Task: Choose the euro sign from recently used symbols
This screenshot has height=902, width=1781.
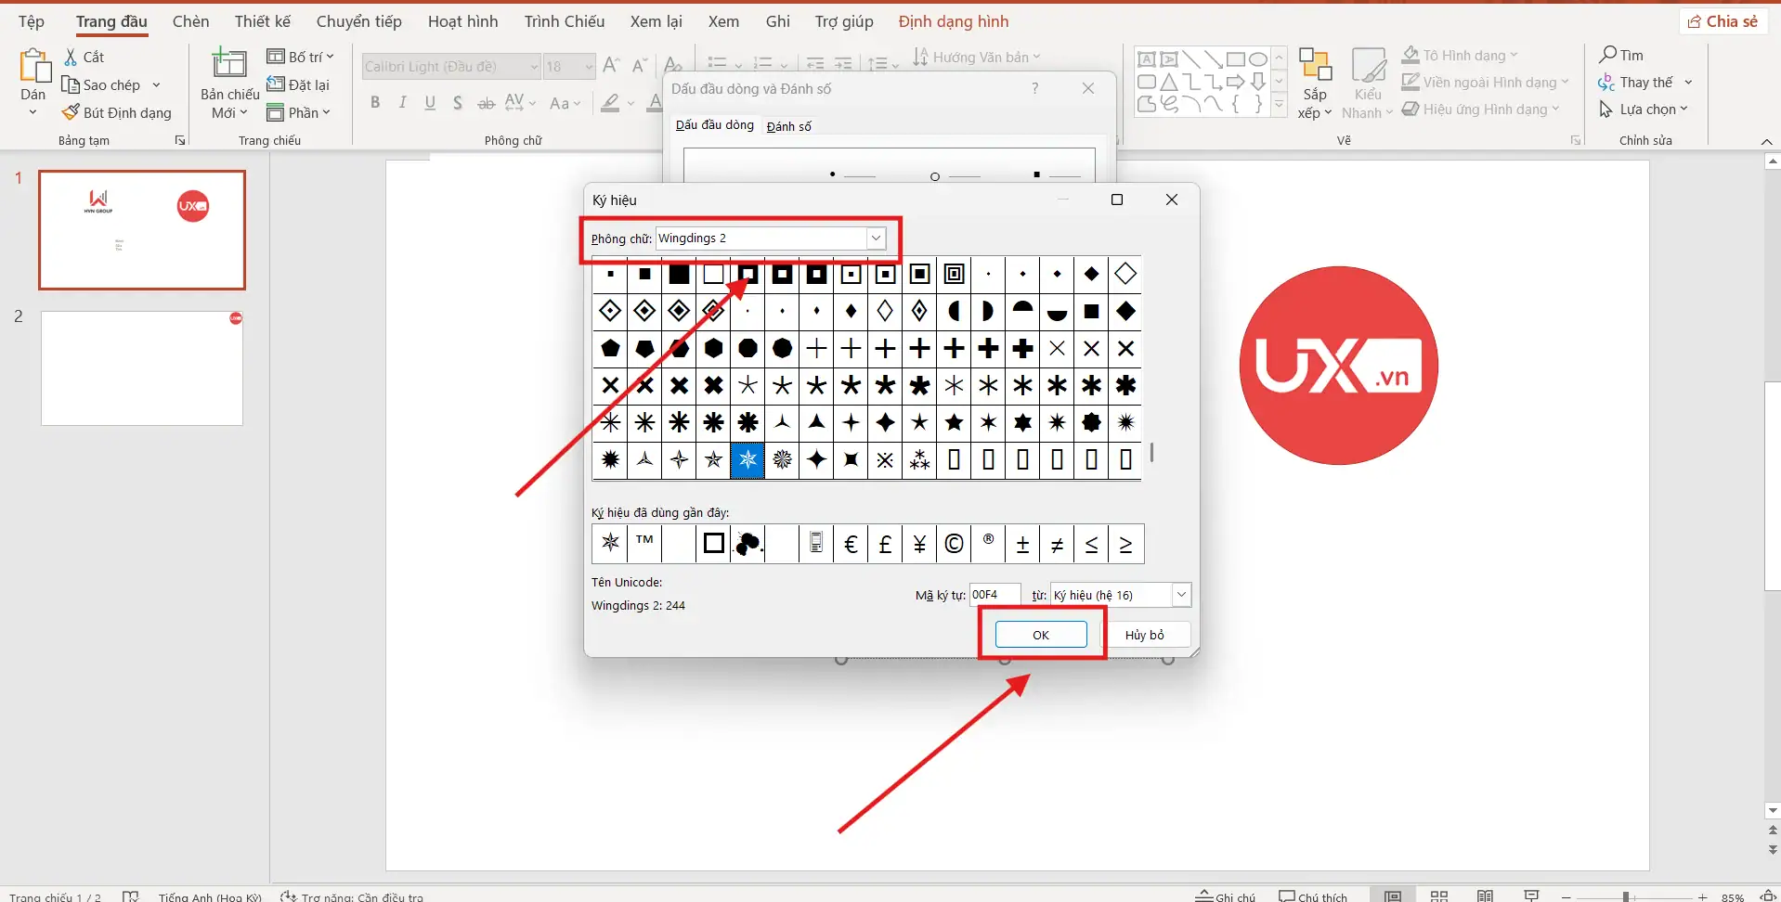Action: point(851,544)
